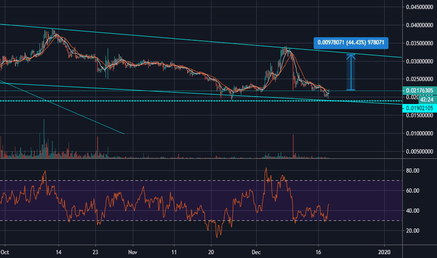
Task: Click the 11 date on time axis
Action: (x=174, y=252)
